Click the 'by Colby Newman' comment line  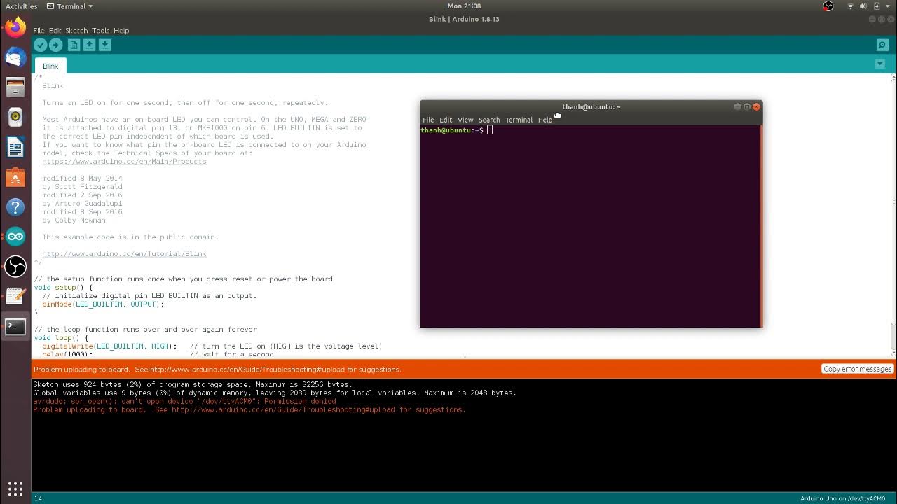click(x=74, y=220)
